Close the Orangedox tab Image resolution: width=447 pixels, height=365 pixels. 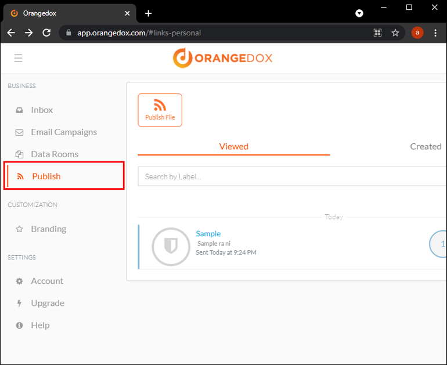point(127,13)
